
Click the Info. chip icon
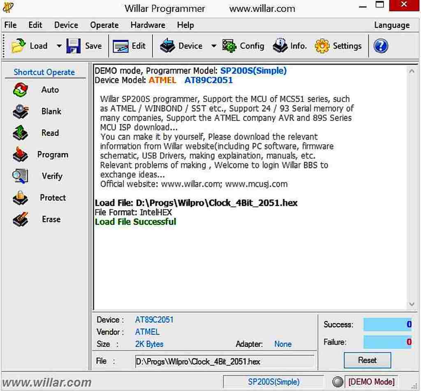coord(280,46)
